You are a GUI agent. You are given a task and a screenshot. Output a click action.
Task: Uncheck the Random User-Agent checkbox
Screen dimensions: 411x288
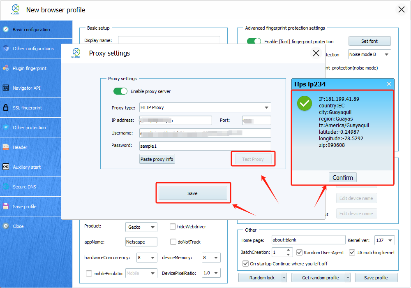point(300,253)
